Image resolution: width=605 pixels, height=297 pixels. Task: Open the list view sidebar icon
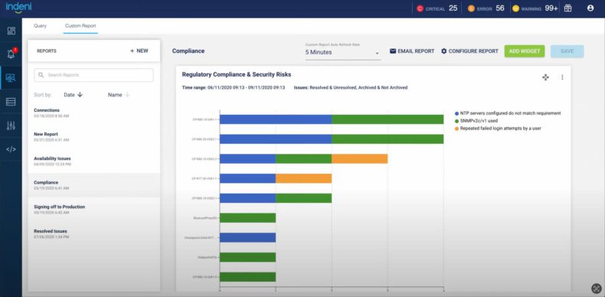(x=11, y=102)
